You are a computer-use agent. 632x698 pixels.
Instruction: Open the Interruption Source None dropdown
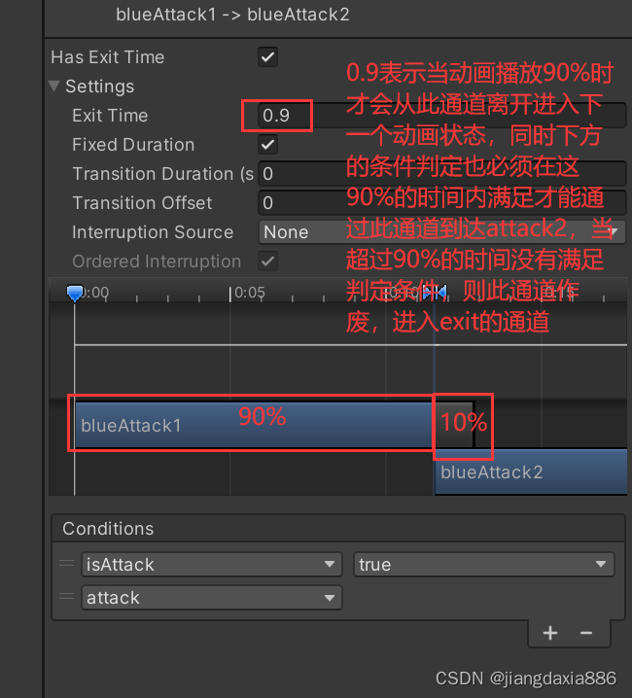click(442, 232)
